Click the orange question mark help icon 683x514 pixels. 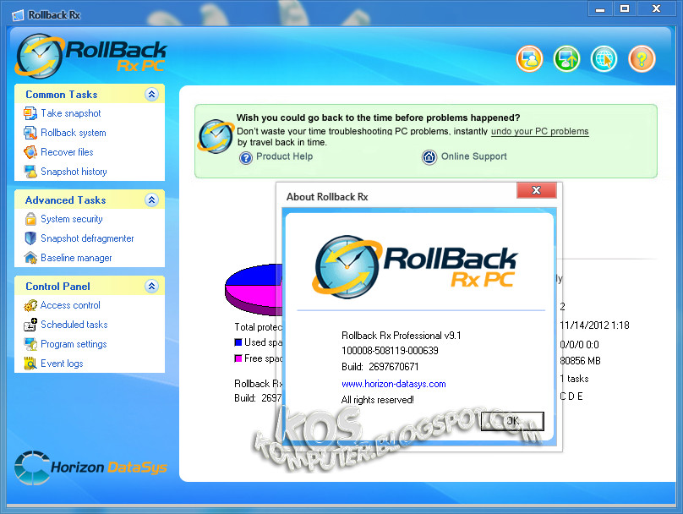tap(641, 59)
